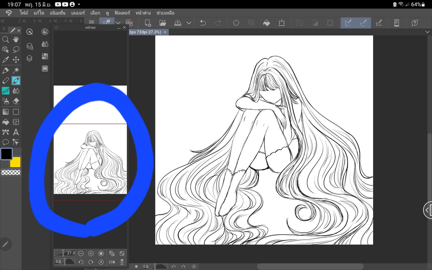Select the Fill bucket tool in tool palette

[5, 122]
